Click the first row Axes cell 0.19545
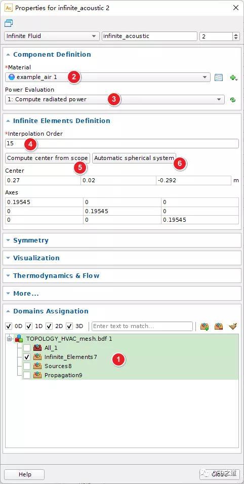The image size is (244, 484). (x=44, y=202)
